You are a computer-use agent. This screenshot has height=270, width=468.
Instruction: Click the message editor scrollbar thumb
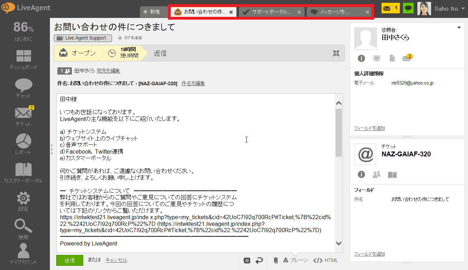pos(339,133)
